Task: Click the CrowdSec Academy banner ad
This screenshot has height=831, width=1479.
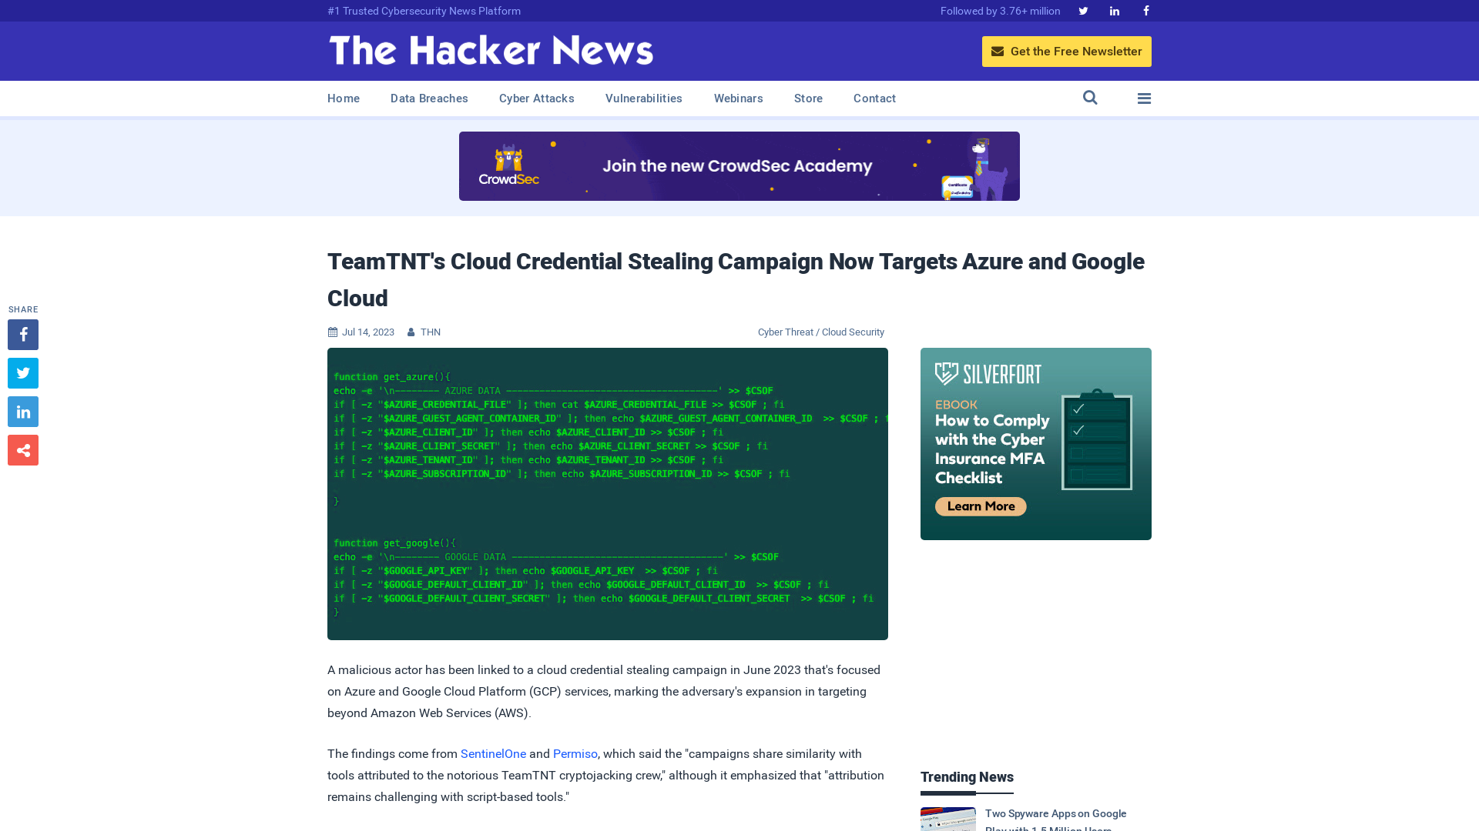Action: point(739,165)
